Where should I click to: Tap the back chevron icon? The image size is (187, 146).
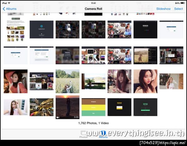4,9
